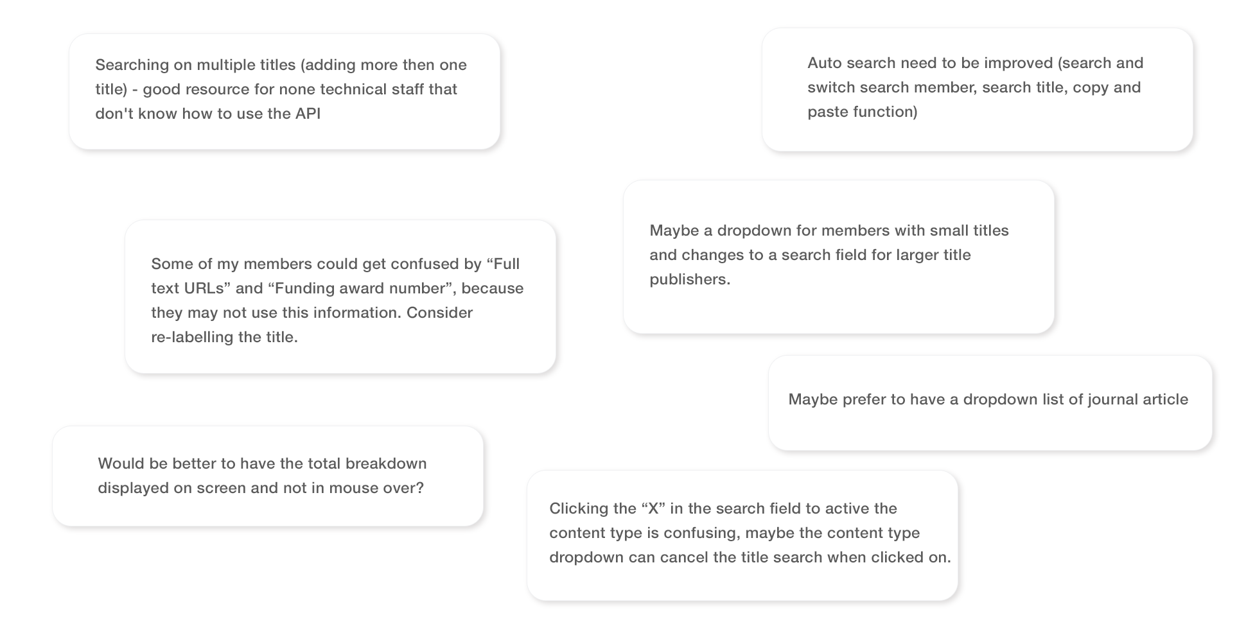The height and width of the screenshot is (642, 1246).
Task: Click the line "don't know how to use the API"
Action: click(207, 114)
